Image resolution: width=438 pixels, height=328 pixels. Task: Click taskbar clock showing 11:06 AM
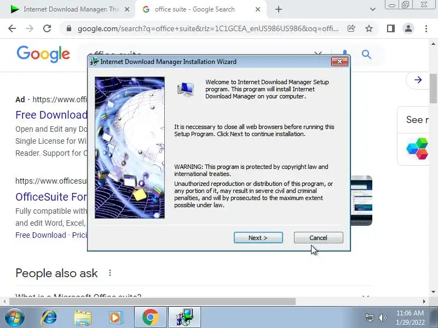[x=410, y=318]
